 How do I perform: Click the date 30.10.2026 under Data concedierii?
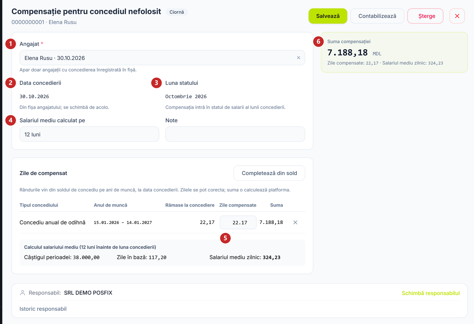(x=34, y=97)
